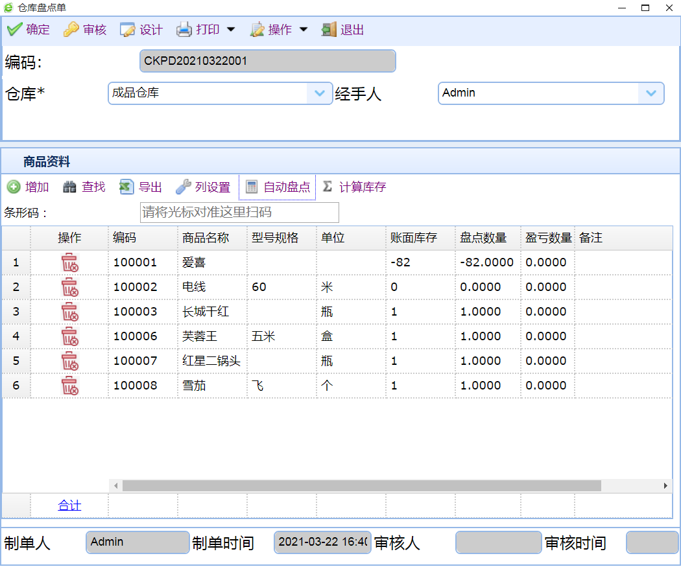Image resolution: width=681 pixels, height=569 pixels.
Task: Expand the 仓库 warehouse dropdown
Action: [x=319, y=93]
